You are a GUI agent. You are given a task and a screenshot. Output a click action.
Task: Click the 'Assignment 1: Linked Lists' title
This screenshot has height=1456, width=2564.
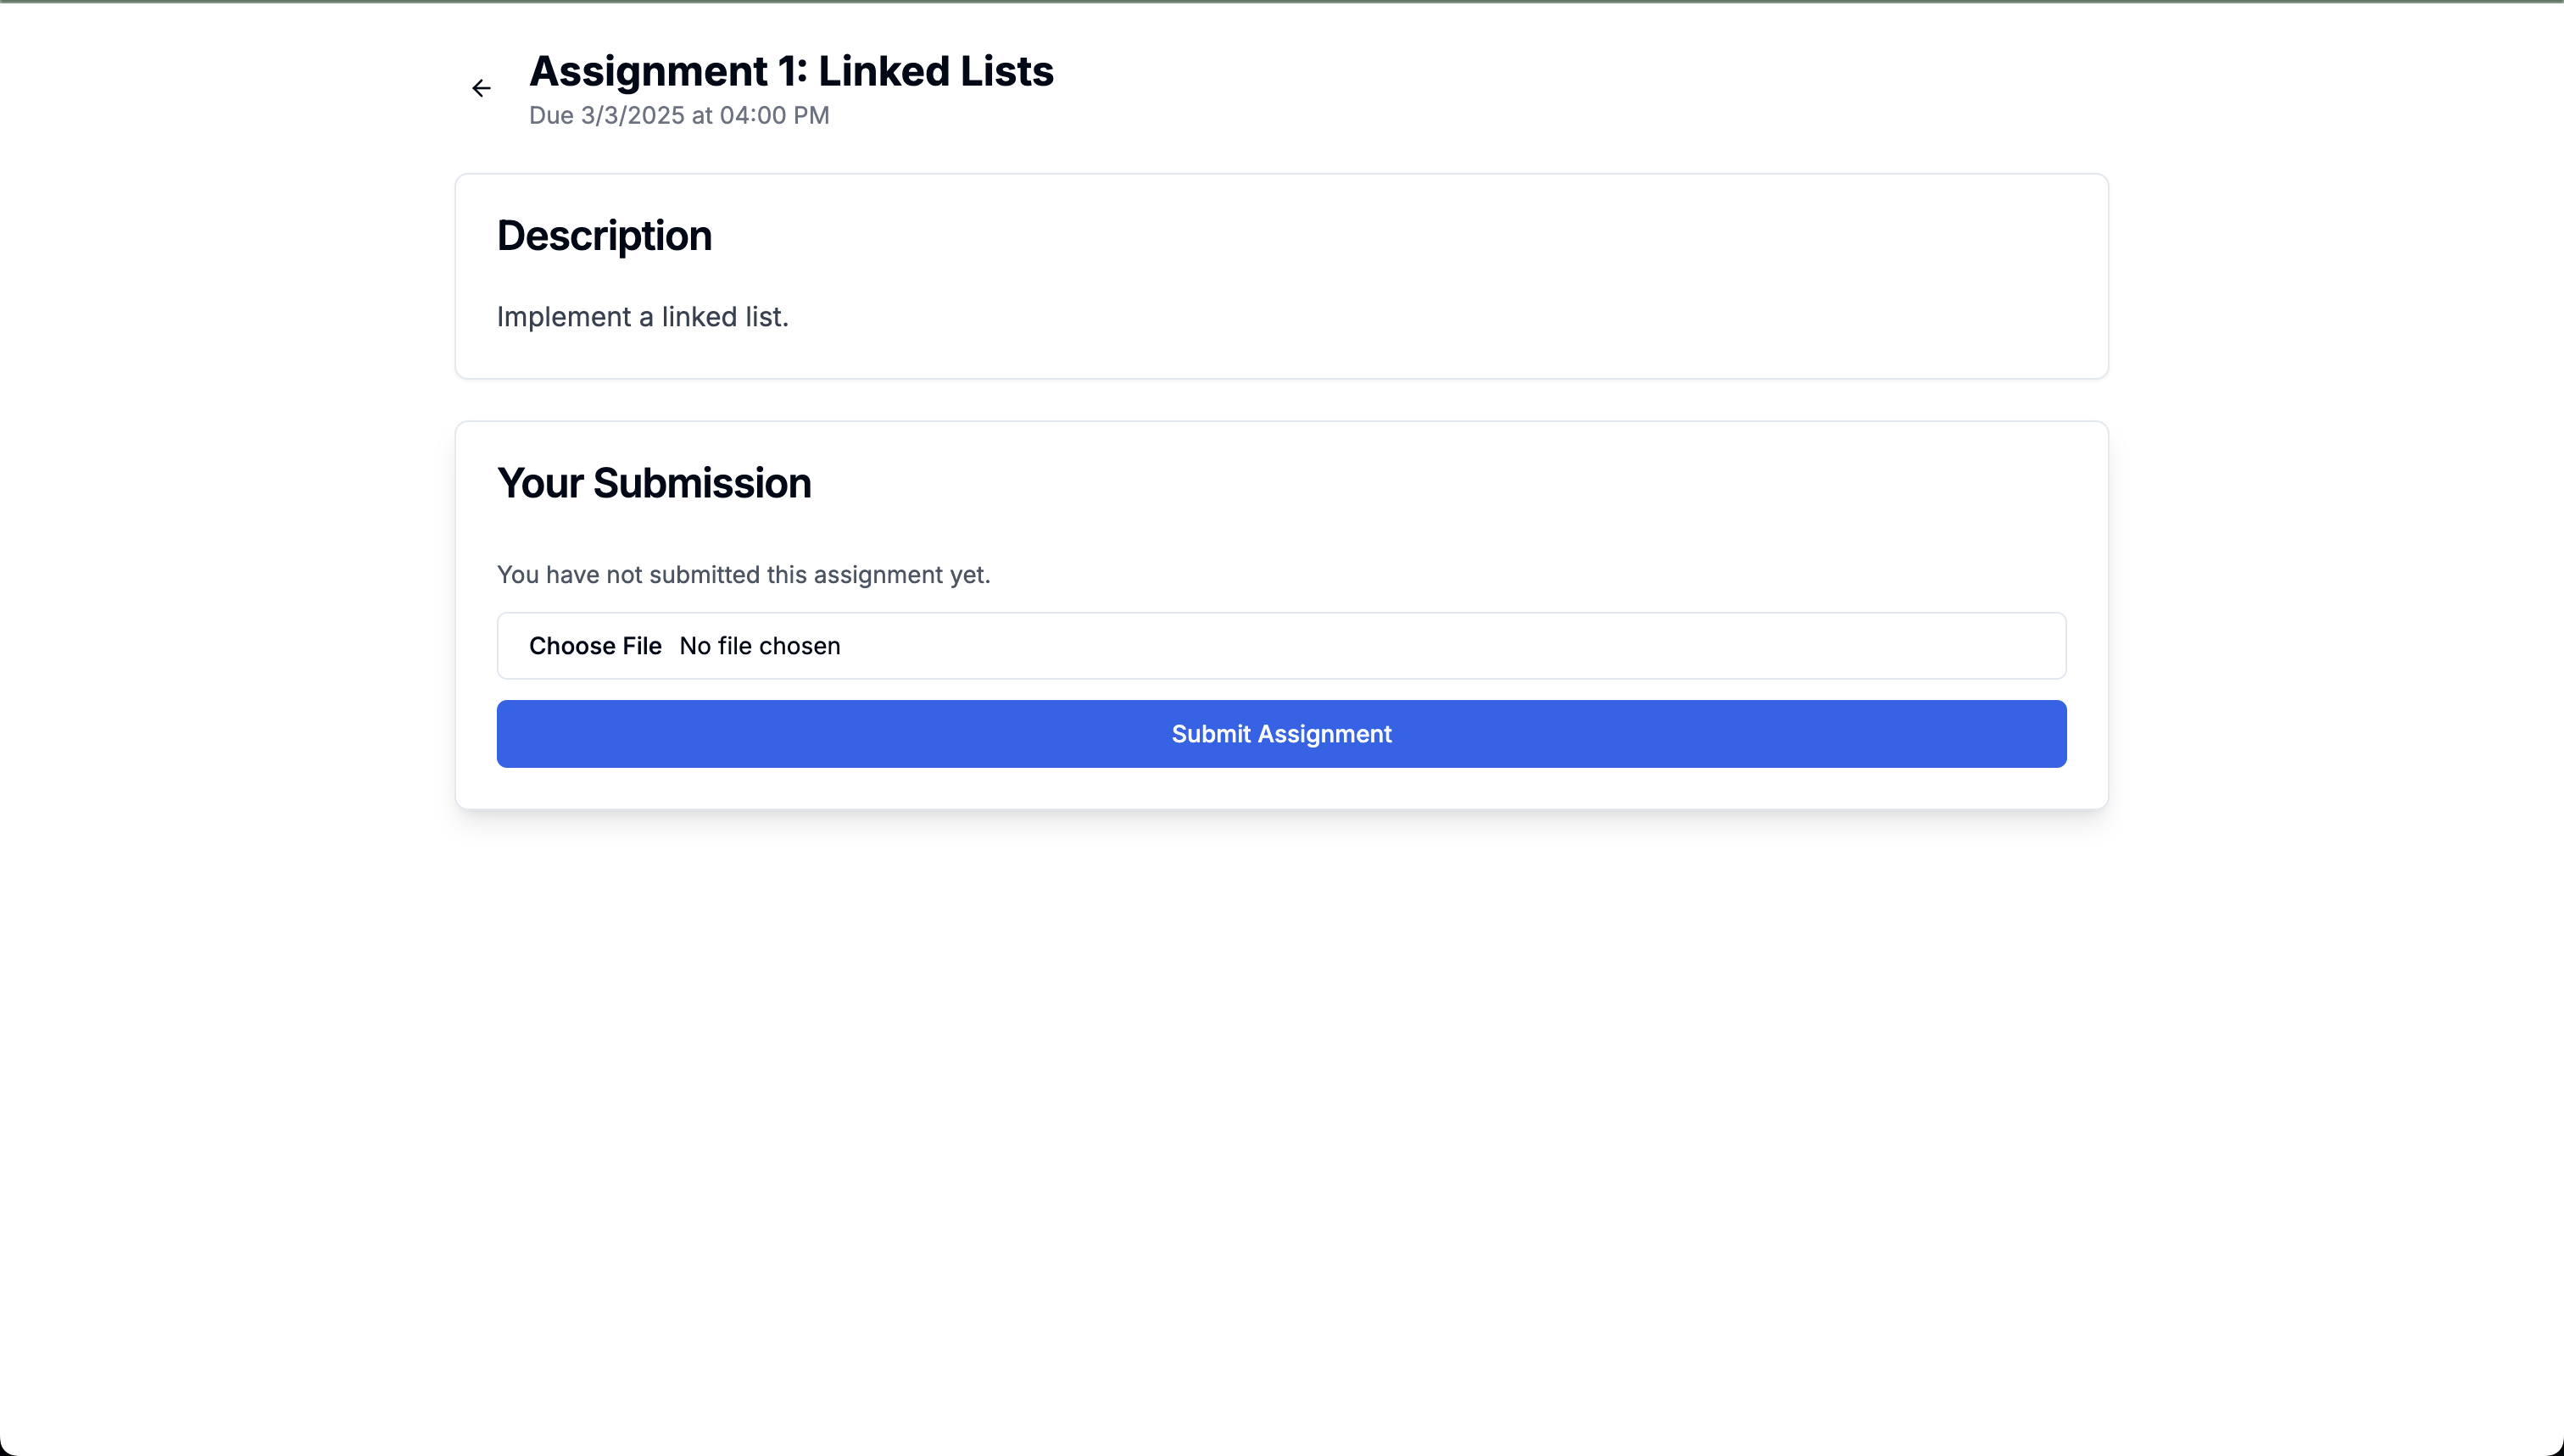point(790,71)
